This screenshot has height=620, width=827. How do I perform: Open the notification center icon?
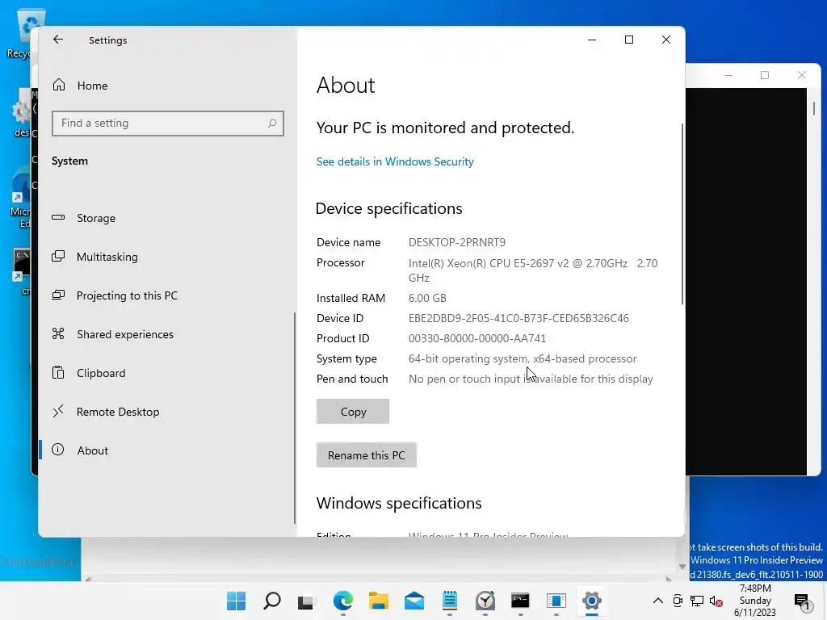pos(802,601)
